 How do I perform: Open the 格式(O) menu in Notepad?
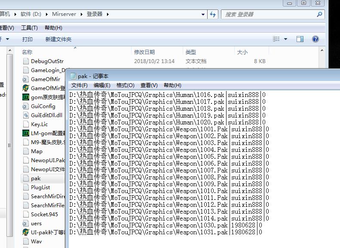click(x=125, y=85)
